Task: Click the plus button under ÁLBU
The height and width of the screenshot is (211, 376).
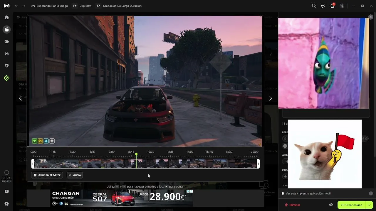Action: point(285,161)
